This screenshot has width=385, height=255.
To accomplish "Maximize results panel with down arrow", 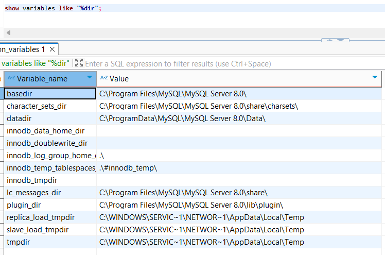I will (x=341, y=40).
